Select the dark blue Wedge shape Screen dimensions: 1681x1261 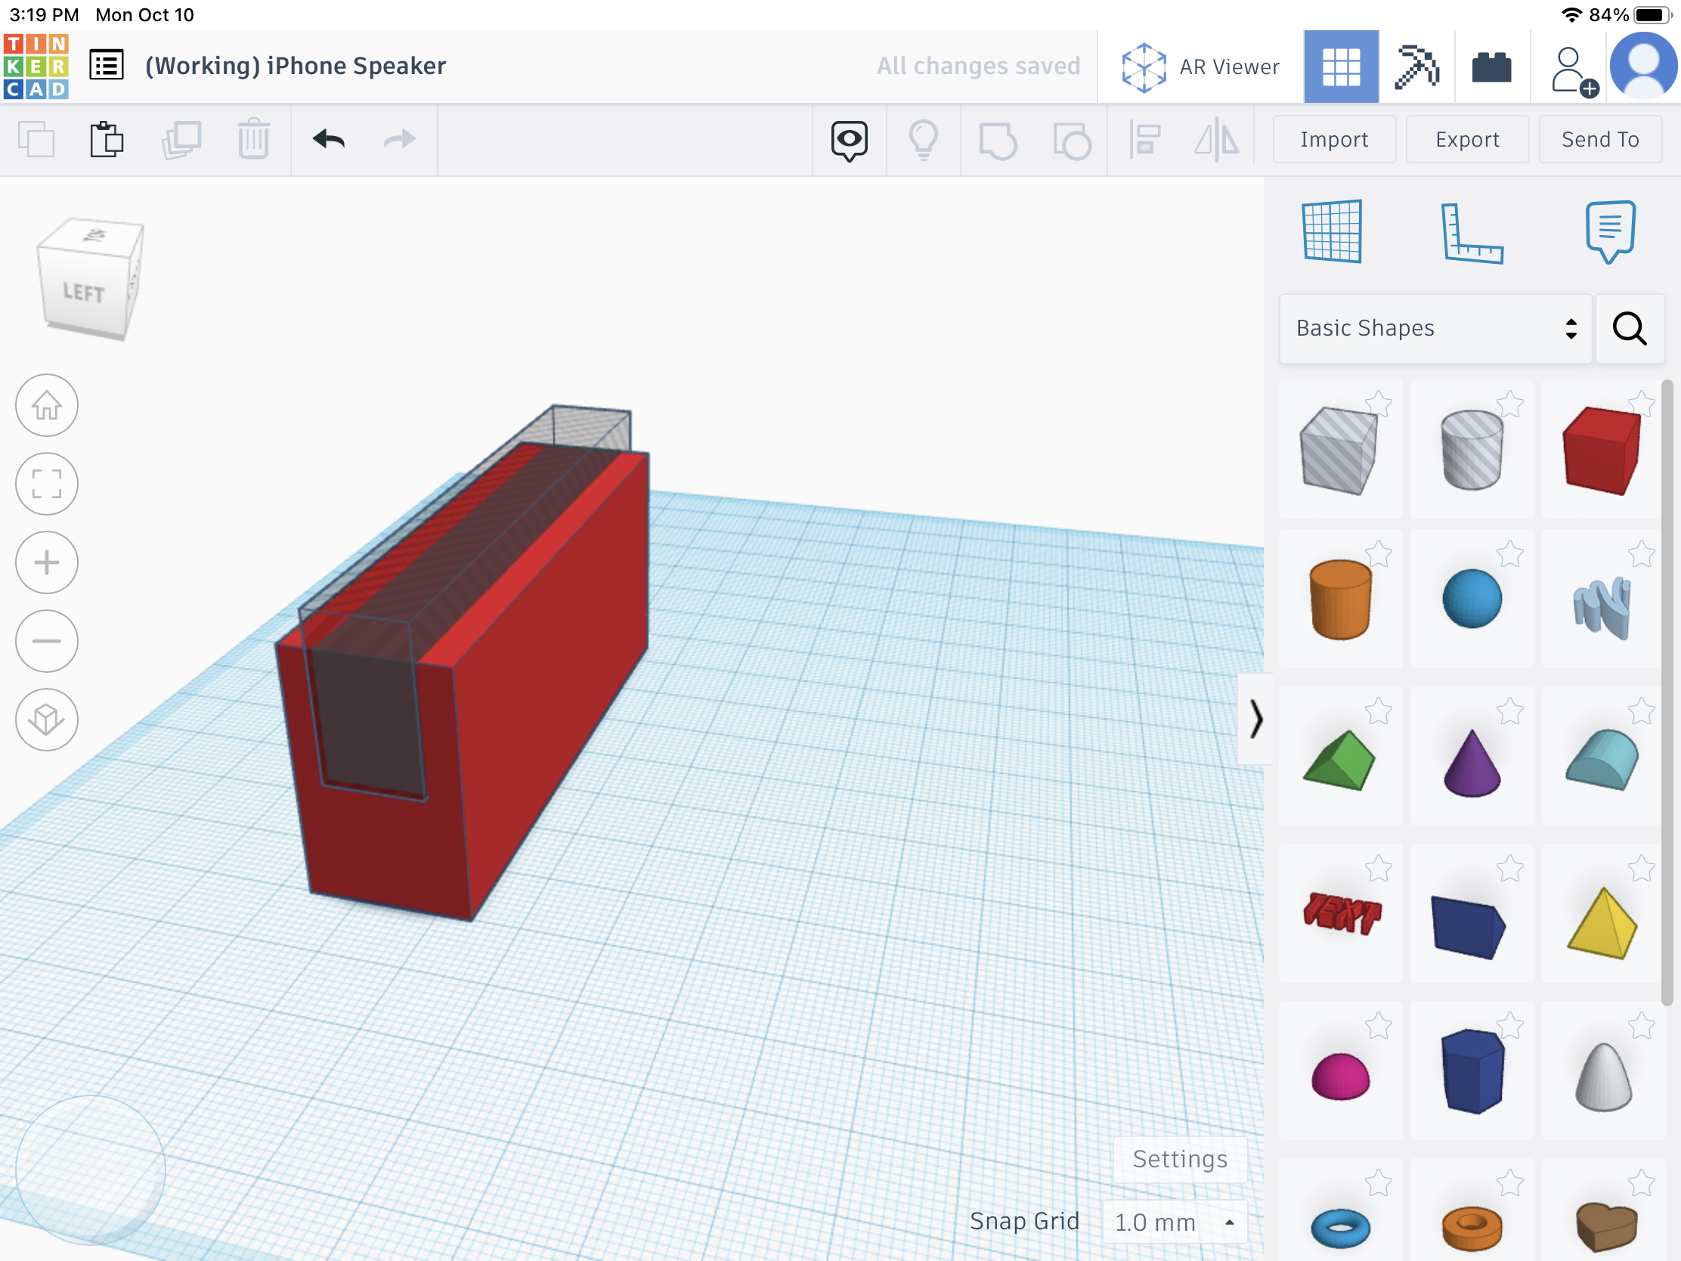pyautogui.click(x=1468, y=928)
